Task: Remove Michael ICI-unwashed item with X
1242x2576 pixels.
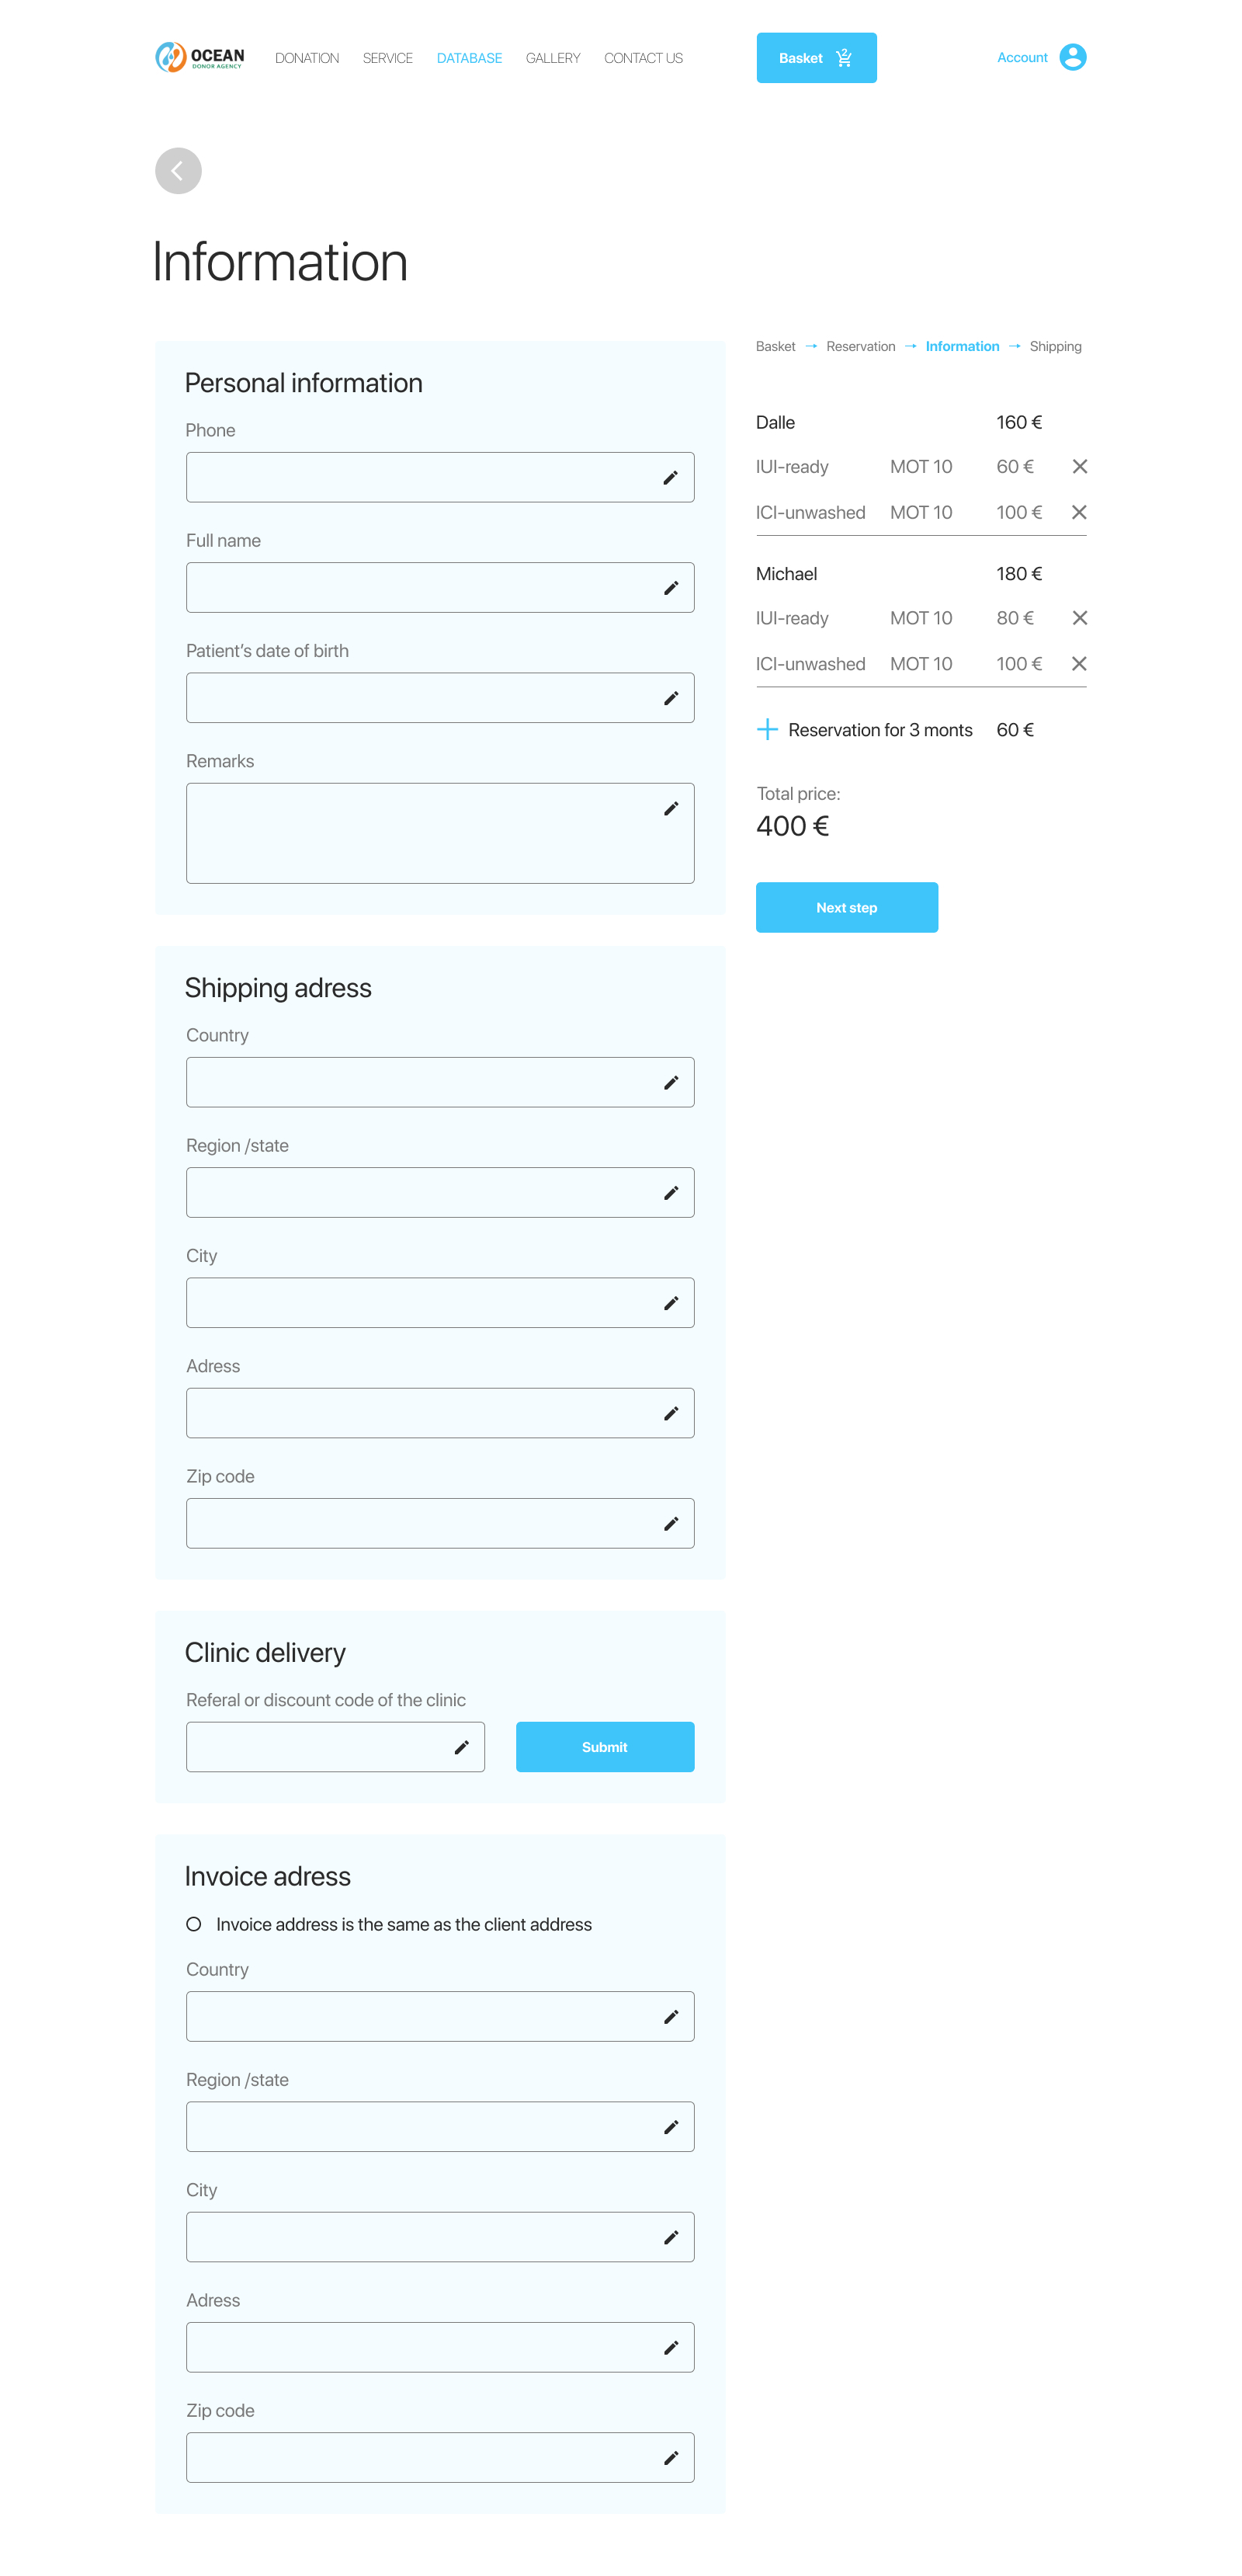Action: click(x=1079, y=663)
